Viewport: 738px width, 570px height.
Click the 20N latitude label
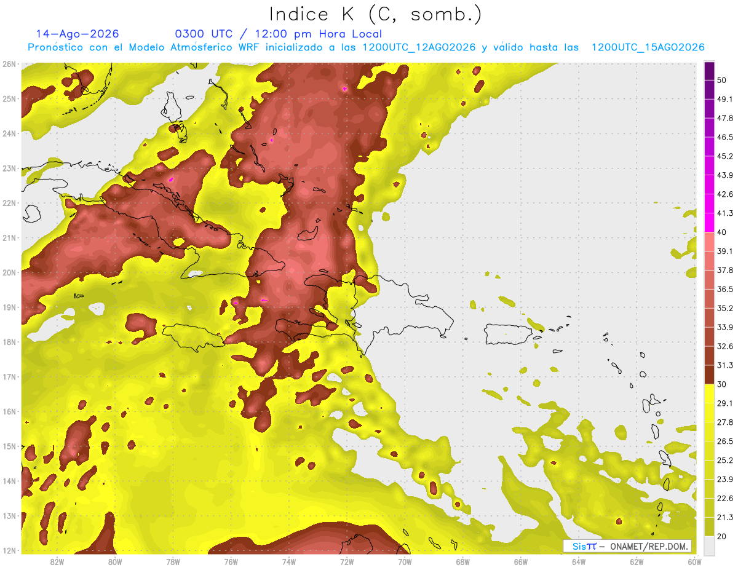pos(9,272)
